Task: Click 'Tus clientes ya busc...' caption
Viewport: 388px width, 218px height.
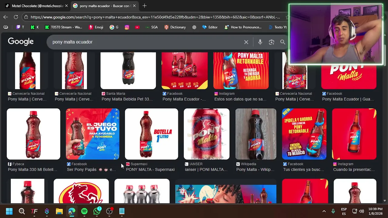Action: click(303, 170)
